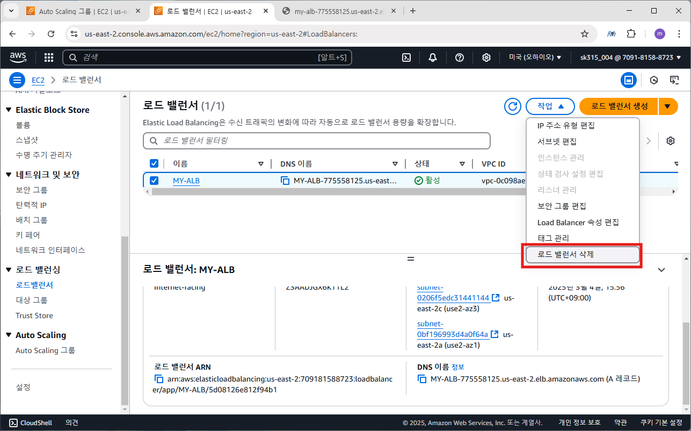The height and width of the screenshot is (431, 691).
Task: Go to EC2 breadcrumb link
Action: [38, 80]
